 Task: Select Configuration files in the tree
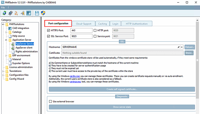point(19,75)
